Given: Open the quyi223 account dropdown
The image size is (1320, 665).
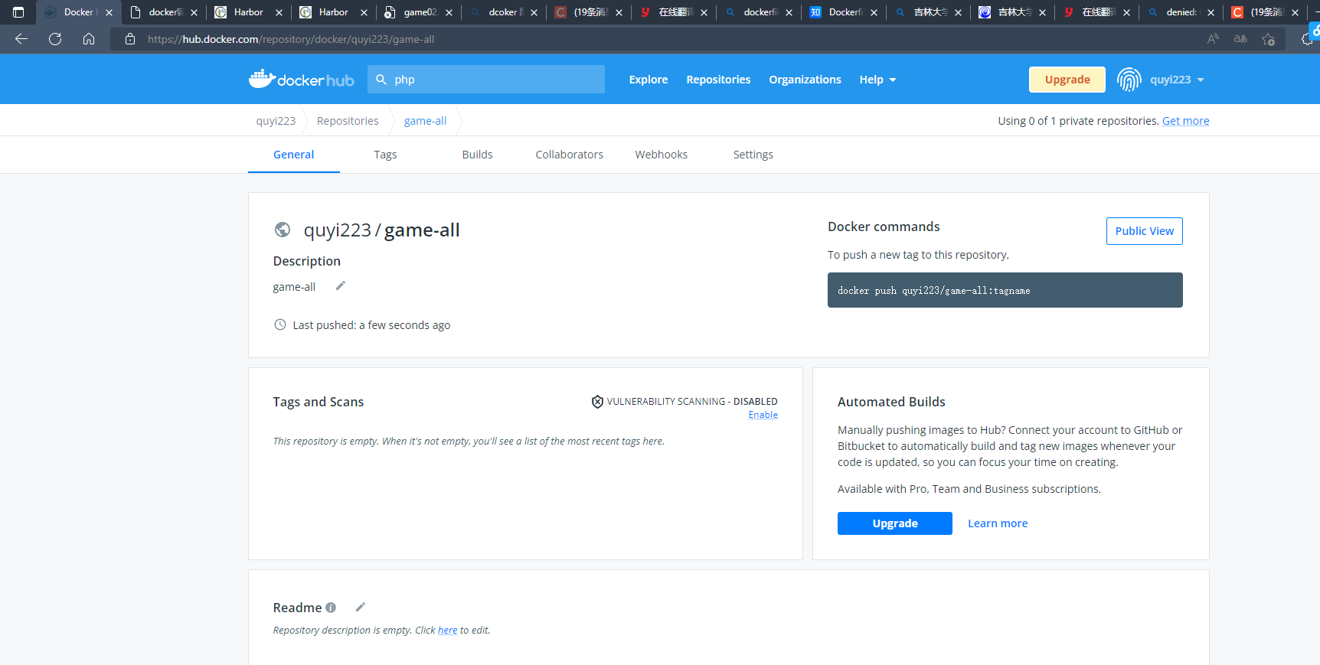Looking at the screenshot, I should [1177, 80].
